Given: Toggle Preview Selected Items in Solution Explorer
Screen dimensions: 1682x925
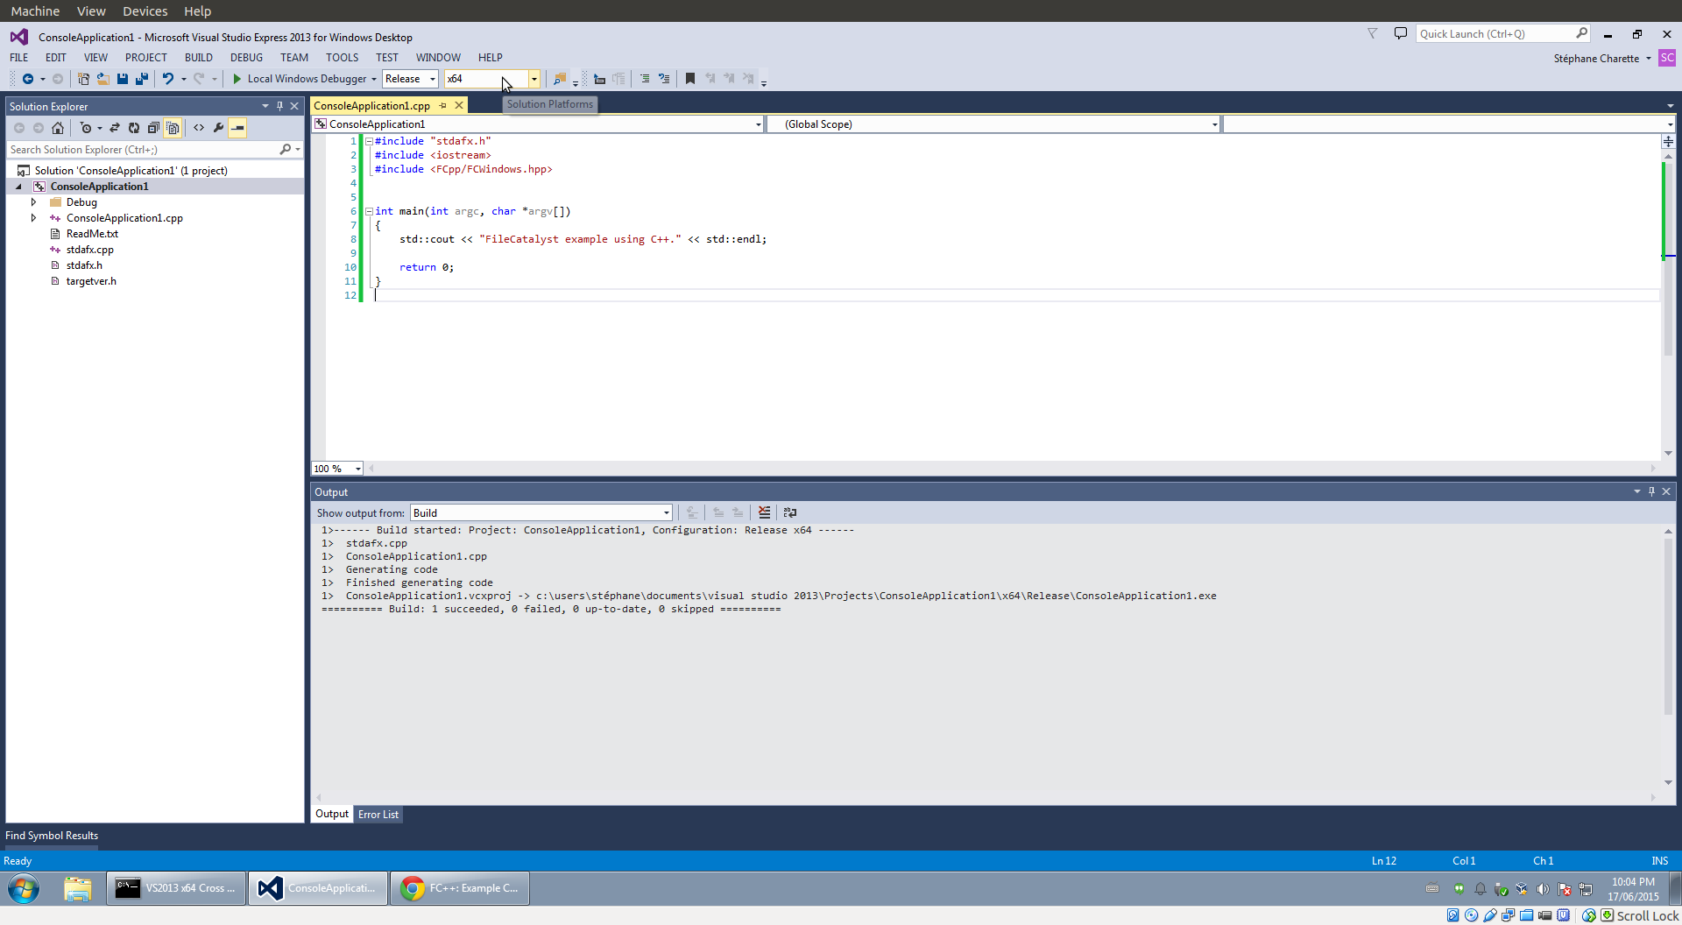Looking at the screenshot, I should point(237,128).
